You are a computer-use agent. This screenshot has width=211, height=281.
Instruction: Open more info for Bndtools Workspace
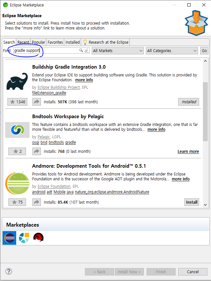(157, 129)
